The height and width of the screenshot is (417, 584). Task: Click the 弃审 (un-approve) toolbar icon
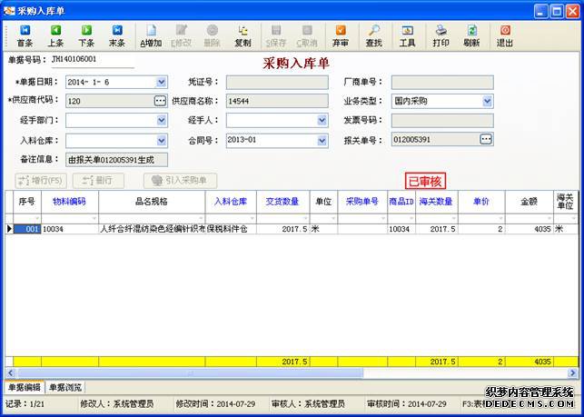click(341, 35)
